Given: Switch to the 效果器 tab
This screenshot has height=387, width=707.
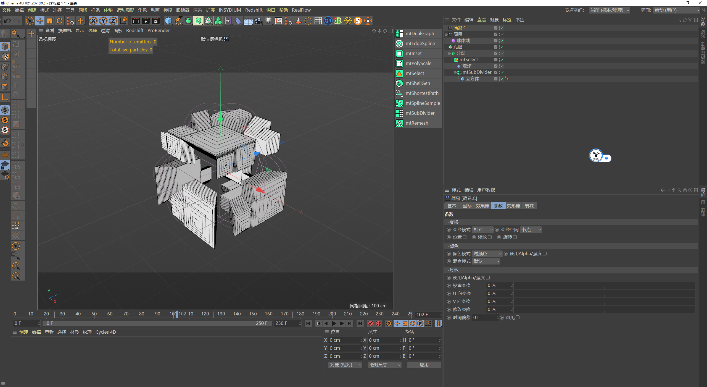Looking at the screenshot, I should [x=482, y=206].
